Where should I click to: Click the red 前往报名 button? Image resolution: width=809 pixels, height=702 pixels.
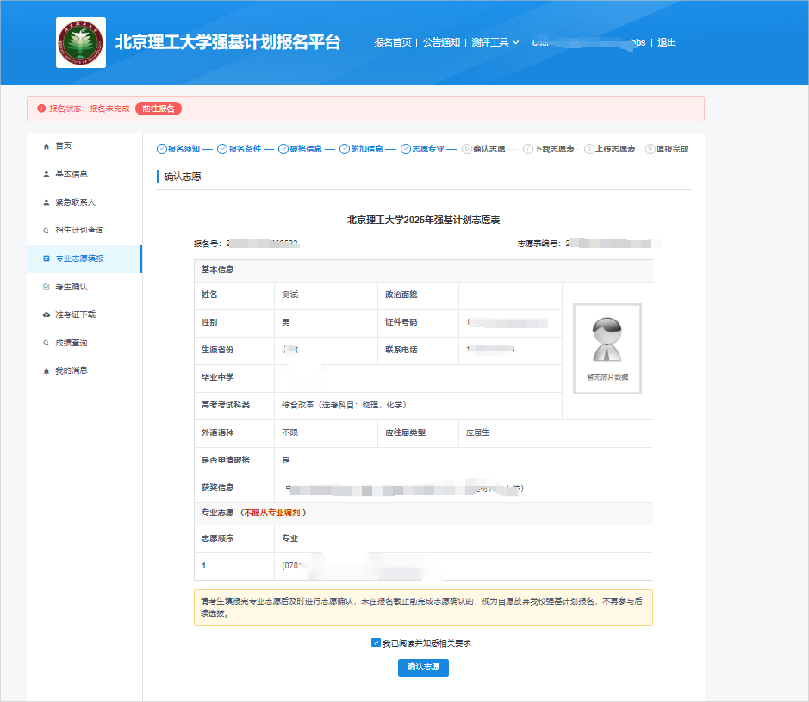[x=159, y=109]
